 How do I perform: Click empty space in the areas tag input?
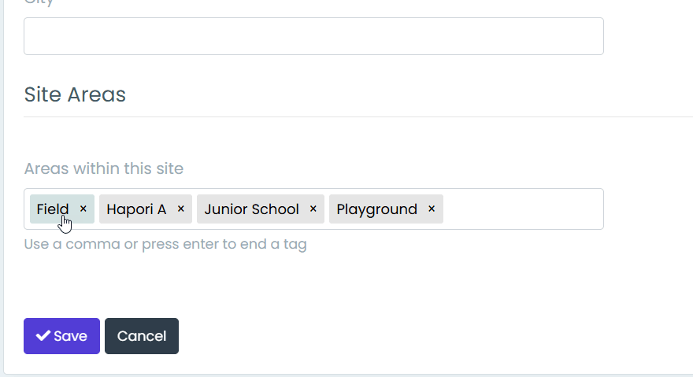point(521,209)
